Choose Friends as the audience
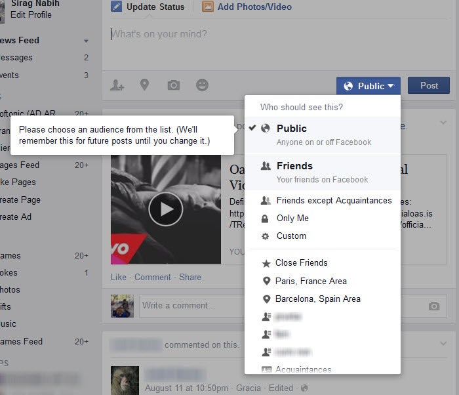 (323, 173)
